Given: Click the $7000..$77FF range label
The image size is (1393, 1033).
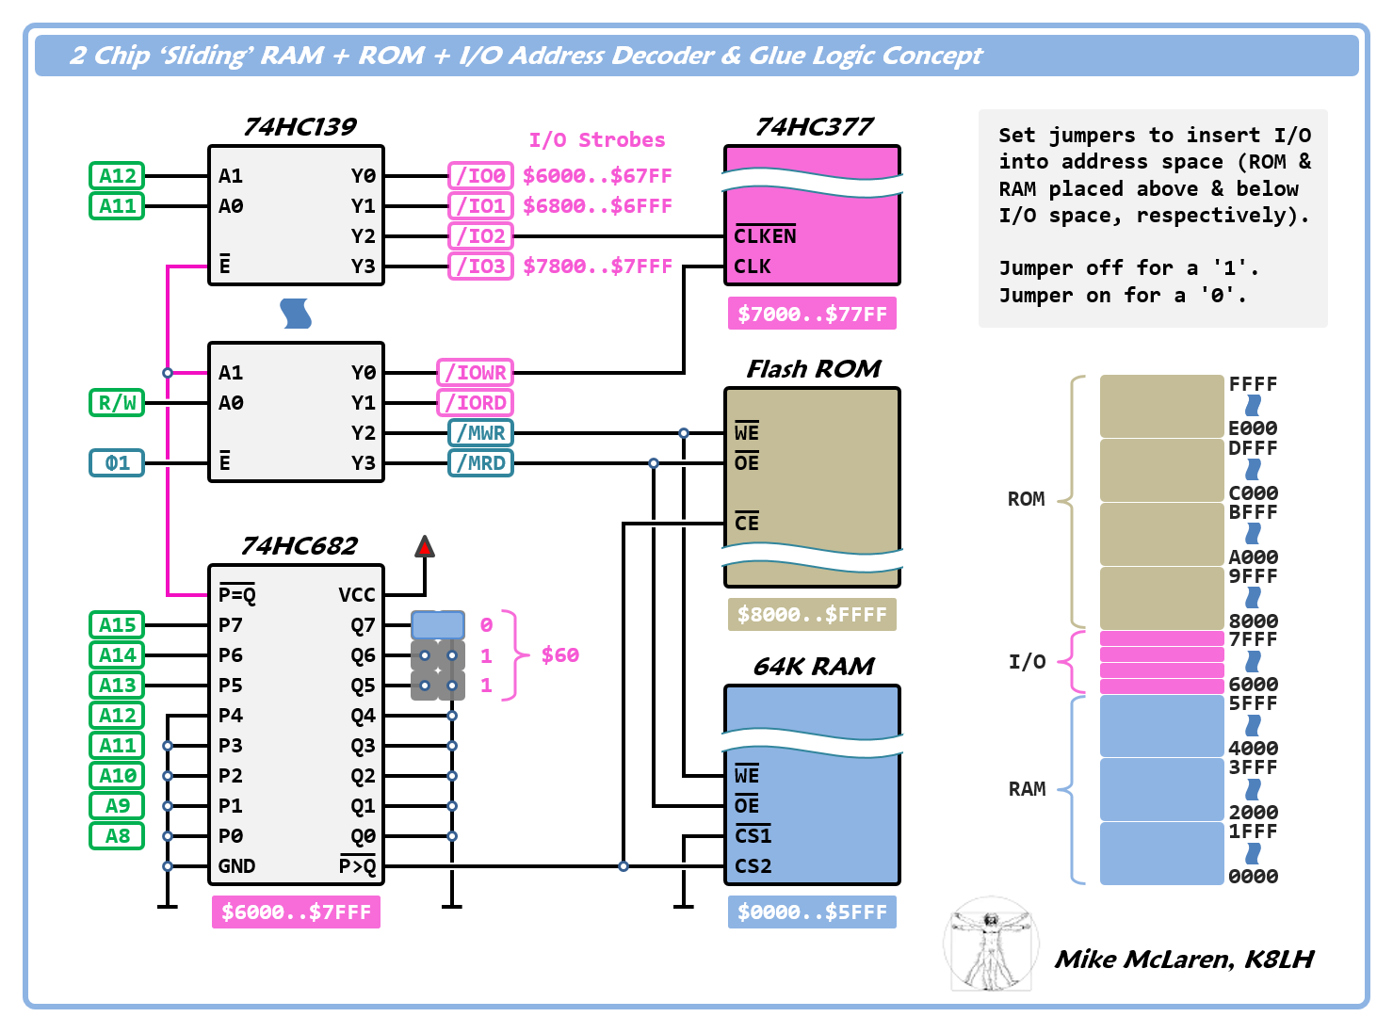Looking at the screenshot, I should coord(812,314).
